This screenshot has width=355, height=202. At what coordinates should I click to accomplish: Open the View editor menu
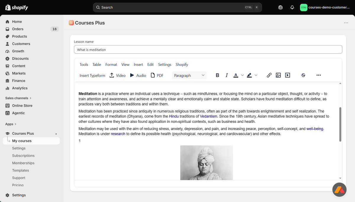click(125, 64)
